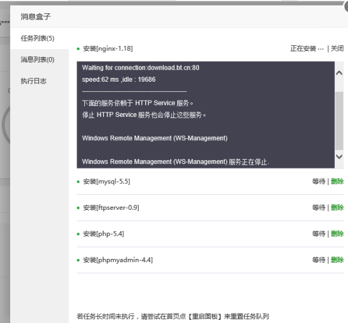The height and width of the screenshot is (323, 348).
Task: Click the log scrollbar up arrow
Action: coord(339,73)
